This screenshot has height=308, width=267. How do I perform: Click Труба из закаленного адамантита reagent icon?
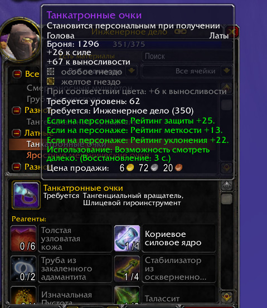(23, 269)
